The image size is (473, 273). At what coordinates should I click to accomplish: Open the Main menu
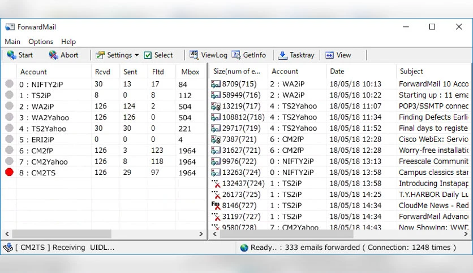click(12, 42)
